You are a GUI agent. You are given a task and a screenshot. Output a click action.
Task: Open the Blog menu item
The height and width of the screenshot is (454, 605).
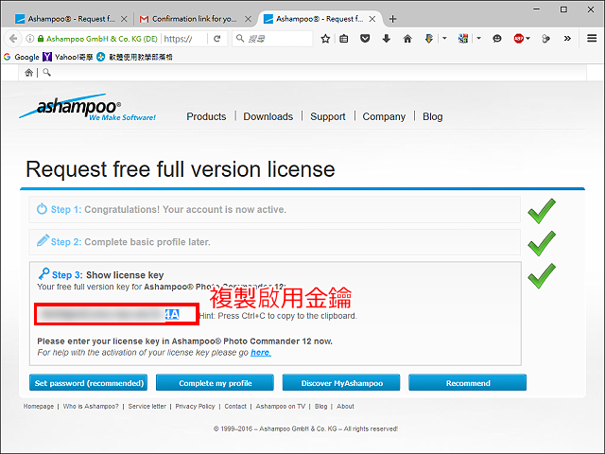coord(433,116)
